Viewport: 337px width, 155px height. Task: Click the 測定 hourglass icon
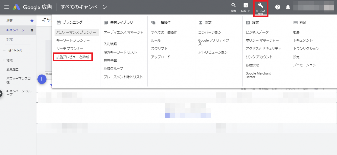pyautogui.click(x=200, y=22)
